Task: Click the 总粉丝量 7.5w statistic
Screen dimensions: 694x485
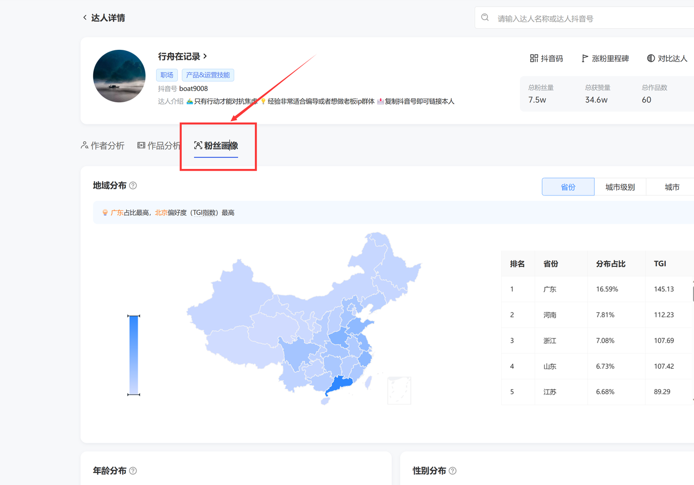Action: click(x=541, y=94)
